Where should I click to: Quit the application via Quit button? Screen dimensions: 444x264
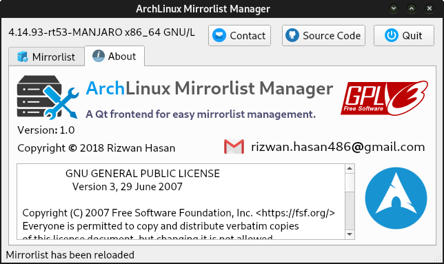pyautogui.click(x=404, y=35)
